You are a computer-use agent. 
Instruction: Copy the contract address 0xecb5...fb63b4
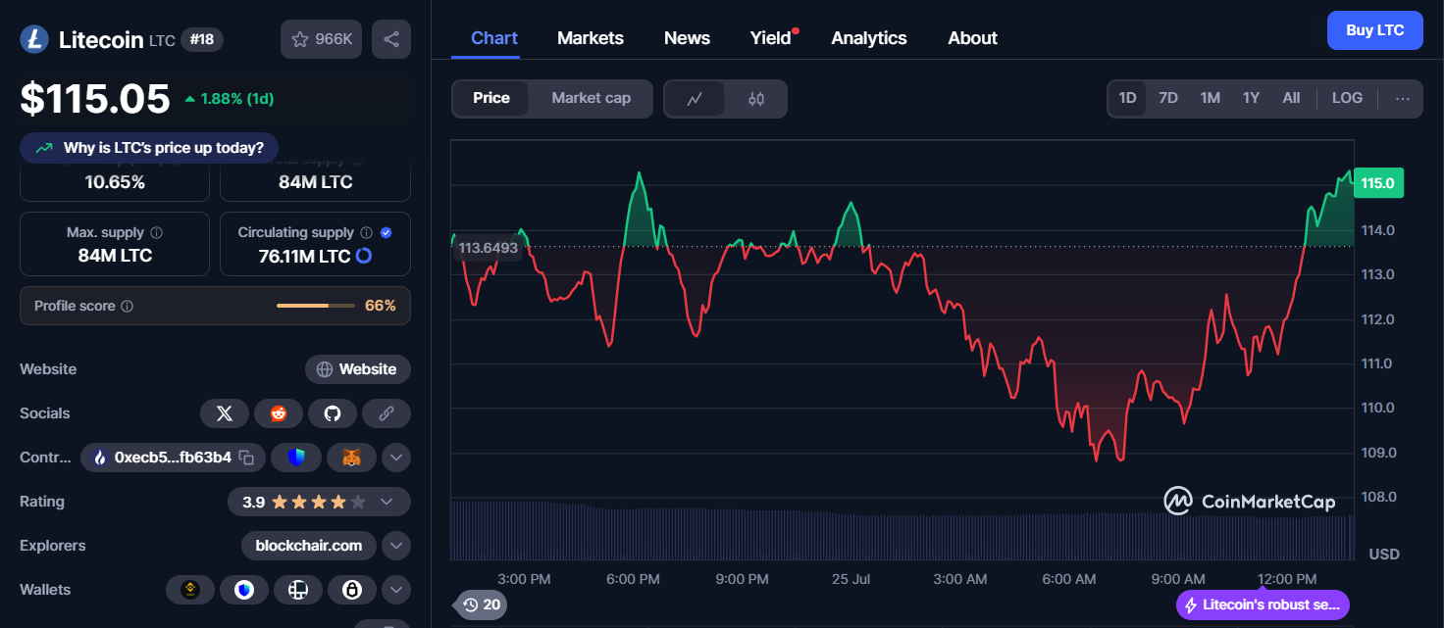coord(247,458)
